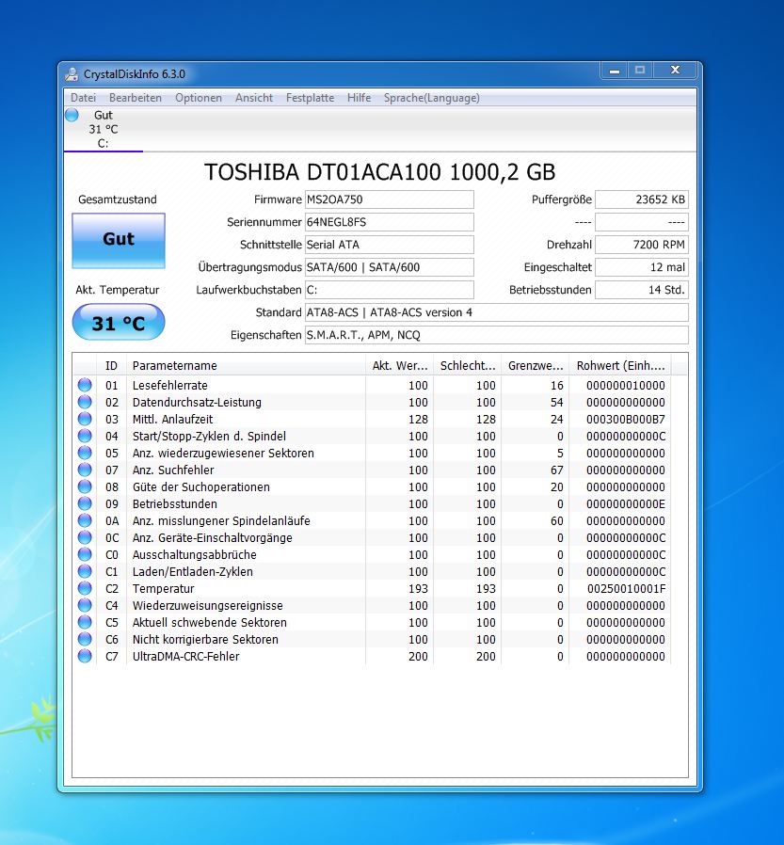The height and width of the screenshot is (845, 784).
Task: Select the C: drive tab with Gut status
Action: click(x=103, y=129)
